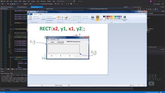Select the Eraser tool in Paint
165x93 pixels.
(58, 20)
